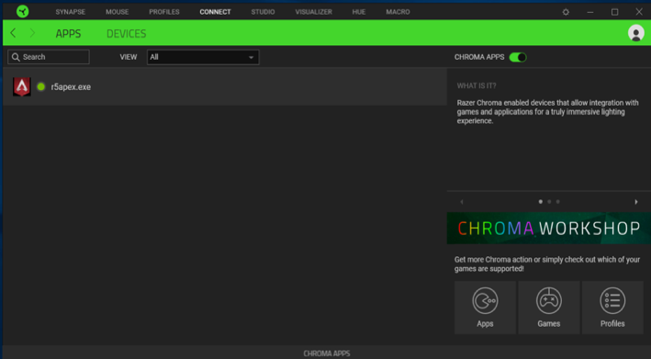The height and width of the screenshot is (359, 651).
Task: Select the second carousel page dot
Action: [549, 202]
